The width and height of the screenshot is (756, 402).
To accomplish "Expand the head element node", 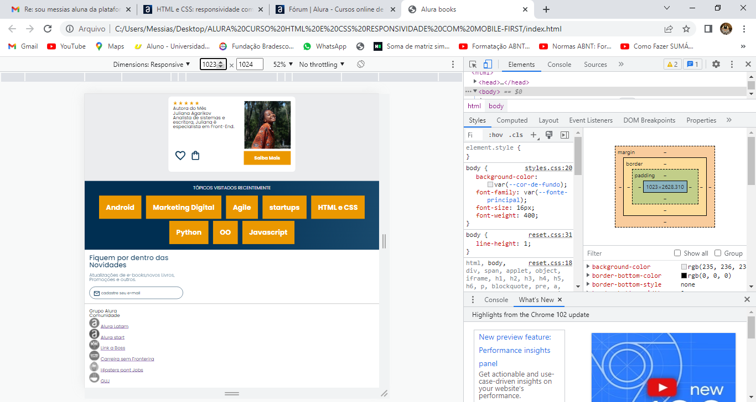I will [475, 82].
